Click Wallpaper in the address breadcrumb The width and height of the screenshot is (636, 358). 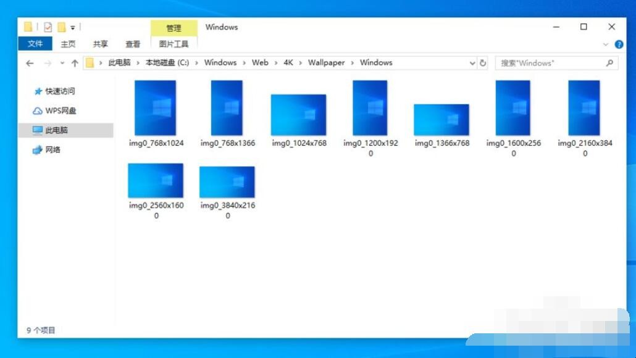point(326,62)
